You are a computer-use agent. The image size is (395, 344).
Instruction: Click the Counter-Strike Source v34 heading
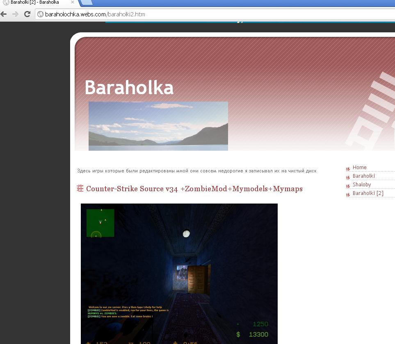[194, 189]
